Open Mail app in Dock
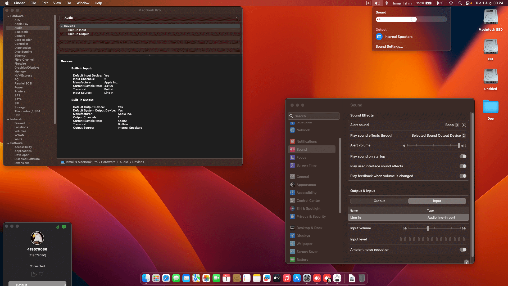508x286 pixels. (x=186, y=278)
